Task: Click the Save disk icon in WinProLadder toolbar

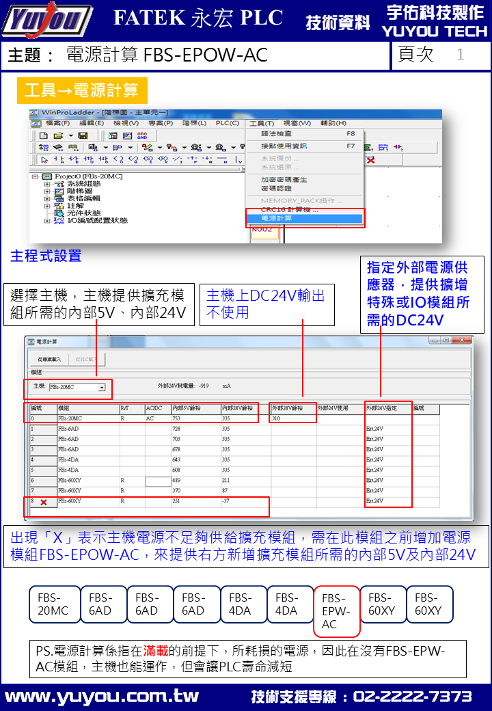Action: (x=83, y=135)
